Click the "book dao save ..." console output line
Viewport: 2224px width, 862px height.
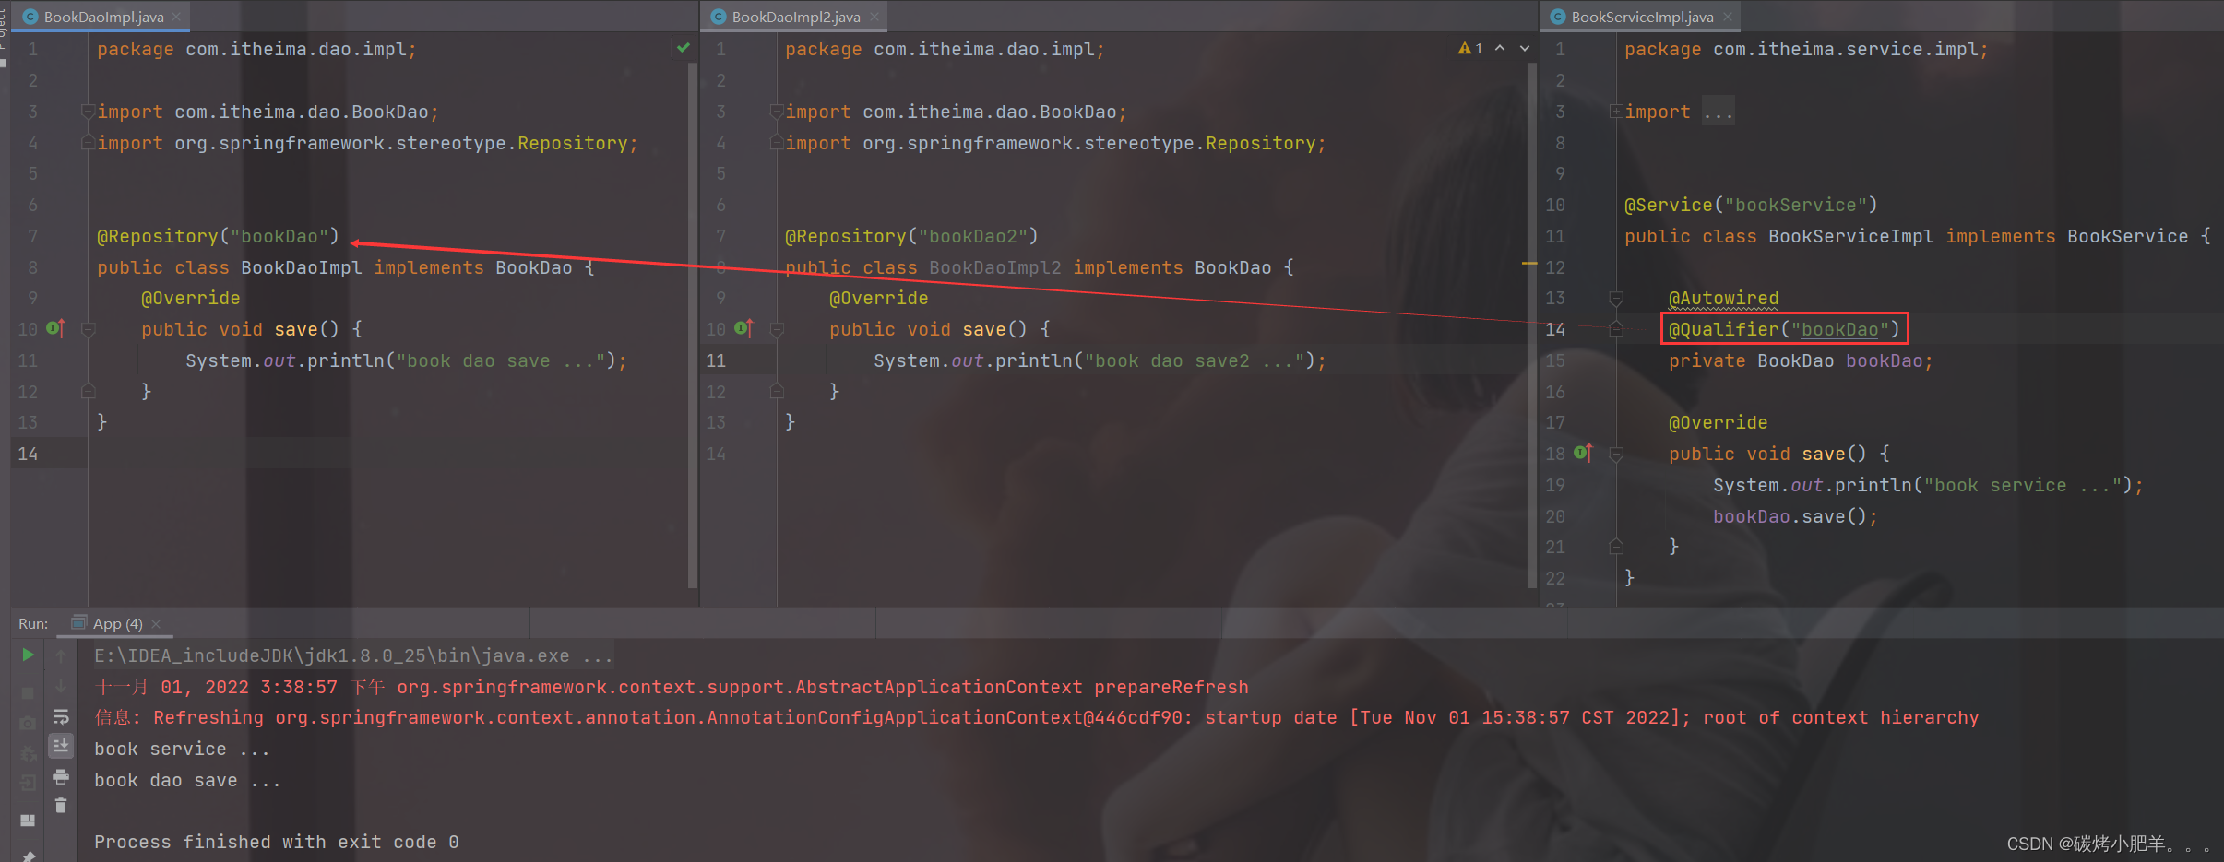pos(187,780)
